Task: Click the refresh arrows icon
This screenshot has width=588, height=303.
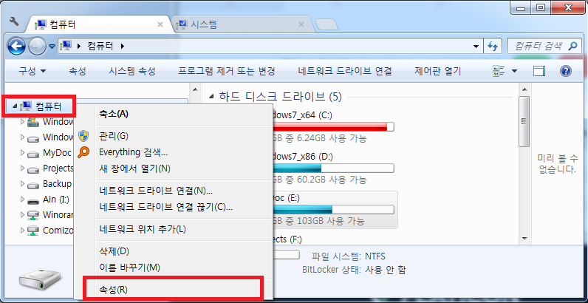Action: coord(493,46)
